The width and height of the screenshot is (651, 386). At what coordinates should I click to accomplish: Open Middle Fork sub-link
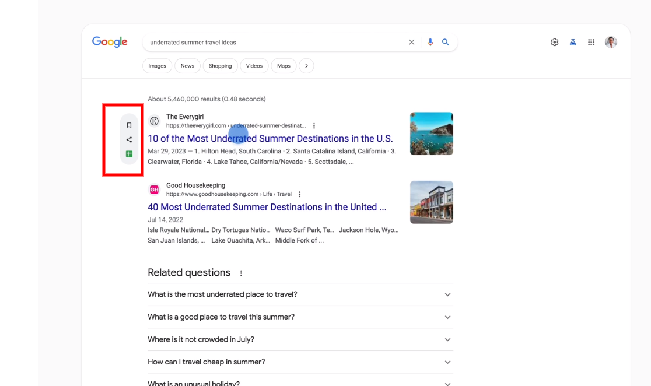pos(299,240)
